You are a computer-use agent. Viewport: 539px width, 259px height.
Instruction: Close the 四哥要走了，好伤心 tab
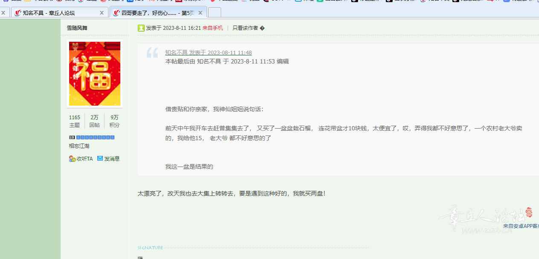tap(200, 13)
